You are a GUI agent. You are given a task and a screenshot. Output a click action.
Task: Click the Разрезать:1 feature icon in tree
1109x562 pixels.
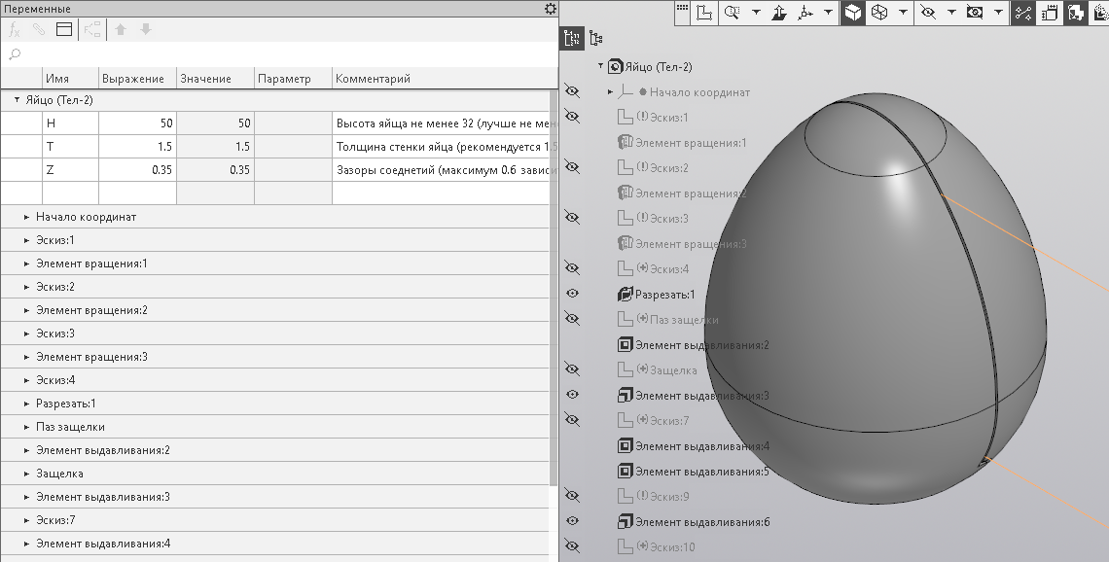626,294
